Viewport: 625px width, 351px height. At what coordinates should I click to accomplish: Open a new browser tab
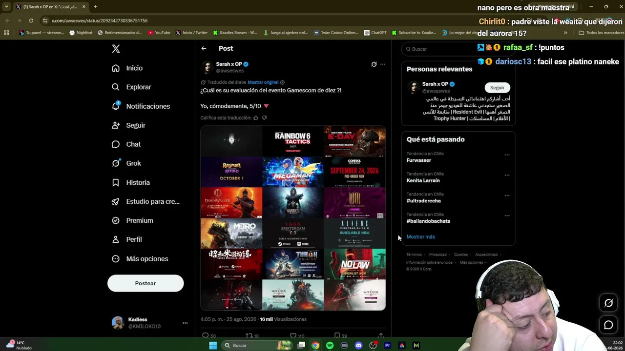pos(96,7)
